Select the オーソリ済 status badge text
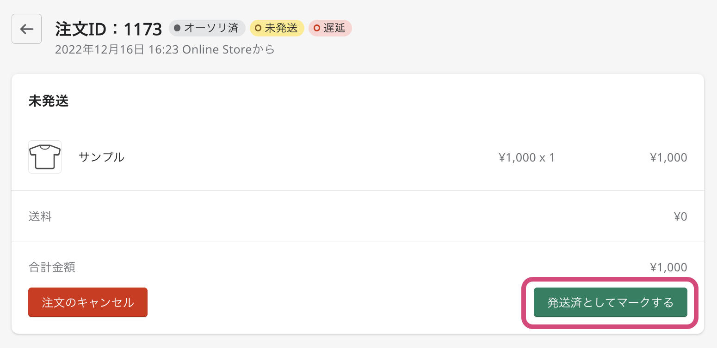The height and width of the screenshot is (348, 717). click(x=211, y=28)
